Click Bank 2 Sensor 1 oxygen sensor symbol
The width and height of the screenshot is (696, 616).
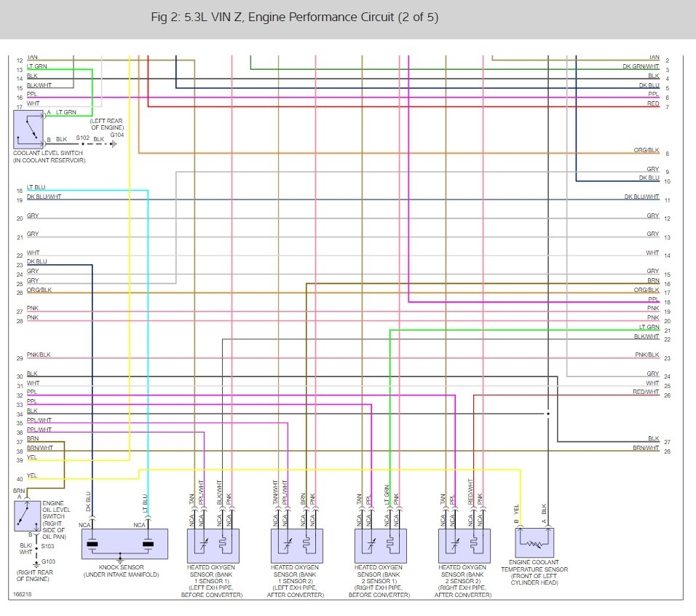tap(381, 545)
